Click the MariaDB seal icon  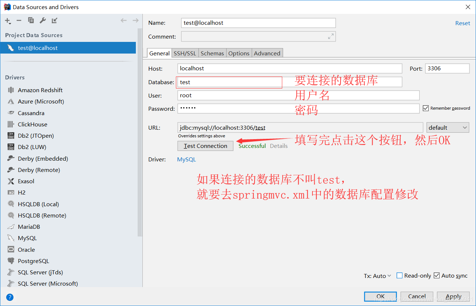11,227
